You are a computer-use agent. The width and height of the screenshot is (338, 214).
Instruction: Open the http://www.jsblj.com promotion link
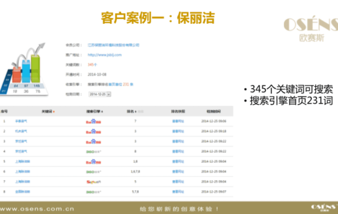click(x=104, y=55)
